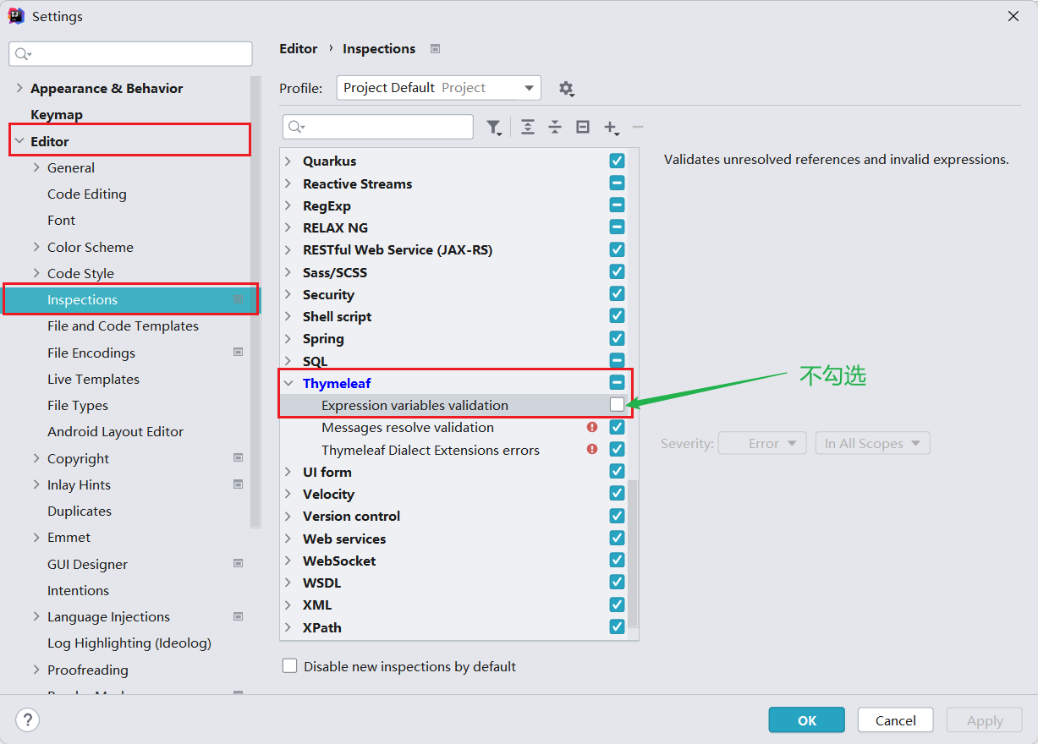Open Code Editing settings page
Viewport: 1038px width, 744px height.
[x=87, y=194]
